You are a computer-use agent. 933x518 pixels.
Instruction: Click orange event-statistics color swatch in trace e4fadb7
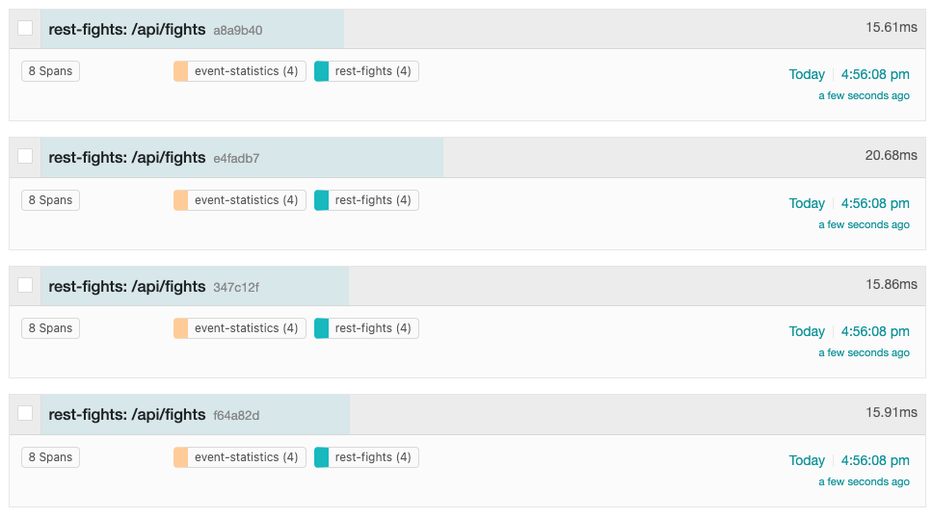click(x=181, y=200)
